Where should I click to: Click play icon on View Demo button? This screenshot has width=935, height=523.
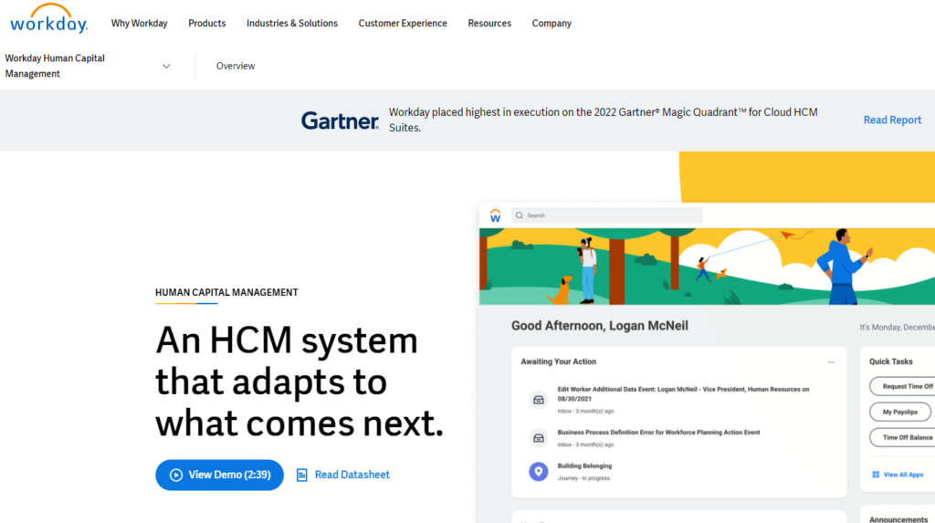pyautogui.click(x=176, y=475)
